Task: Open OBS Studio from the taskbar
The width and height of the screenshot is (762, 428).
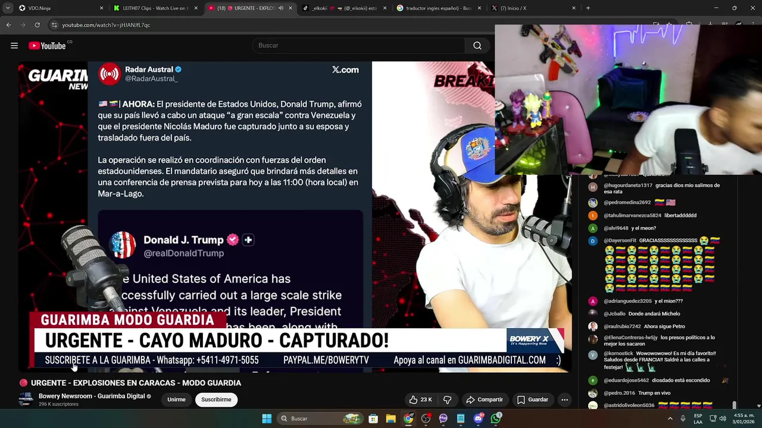Action: [426, 418]
